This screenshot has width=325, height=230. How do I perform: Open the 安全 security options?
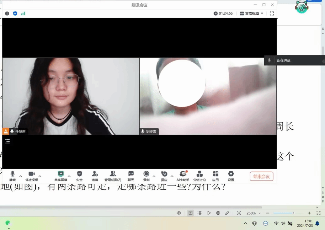click(79, 176)
